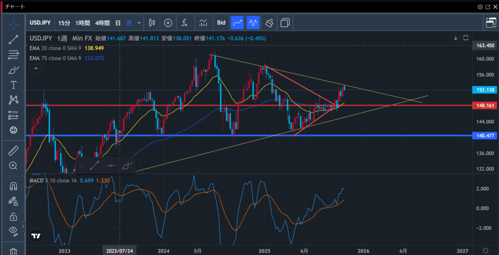
Task: Switch to 4時間 timeframe
Action: (x=102, y=22)
